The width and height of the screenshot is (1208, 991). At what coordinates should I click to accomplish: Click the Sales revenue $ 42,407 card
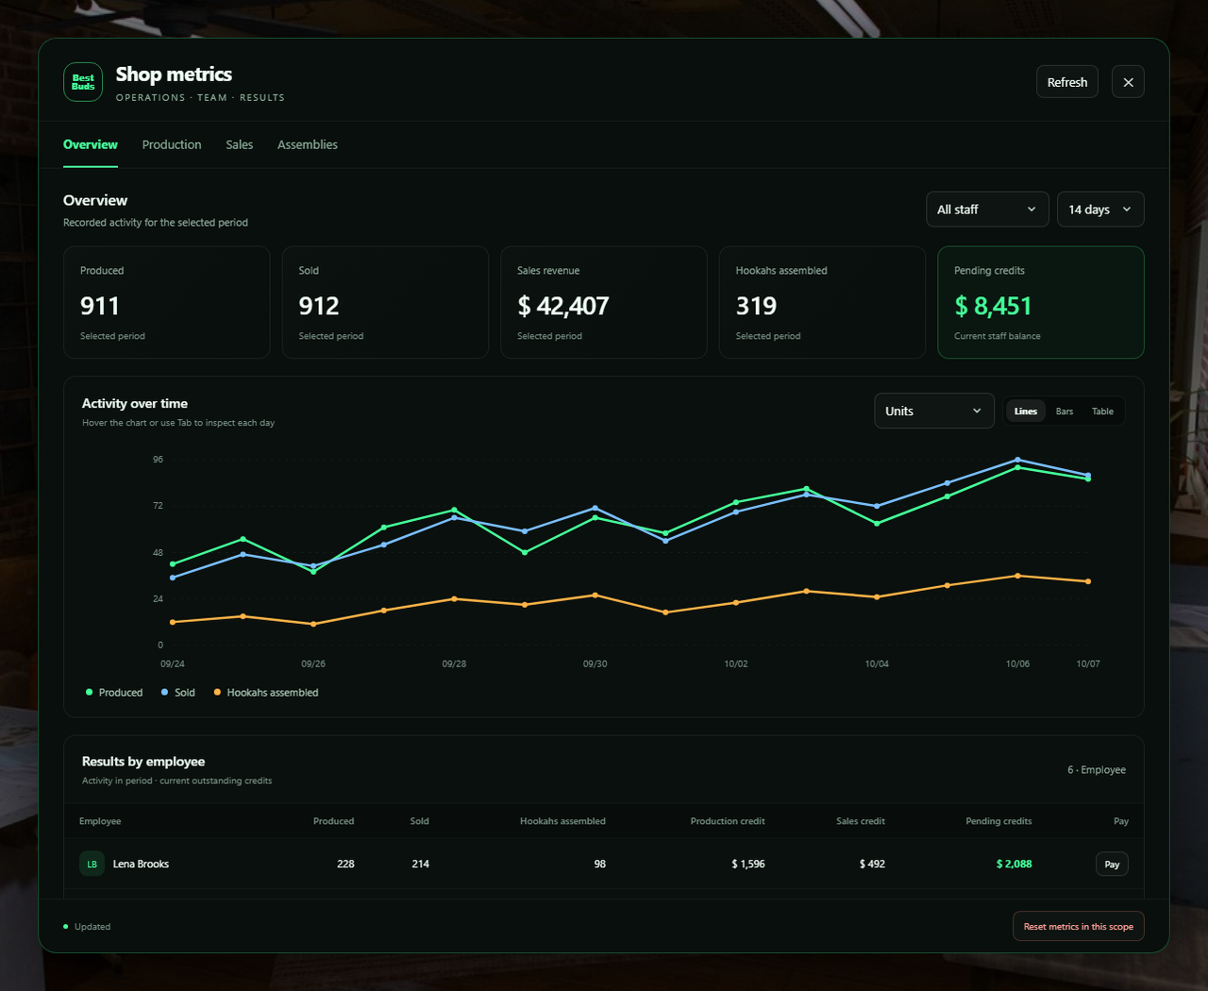tap(604, 303)
